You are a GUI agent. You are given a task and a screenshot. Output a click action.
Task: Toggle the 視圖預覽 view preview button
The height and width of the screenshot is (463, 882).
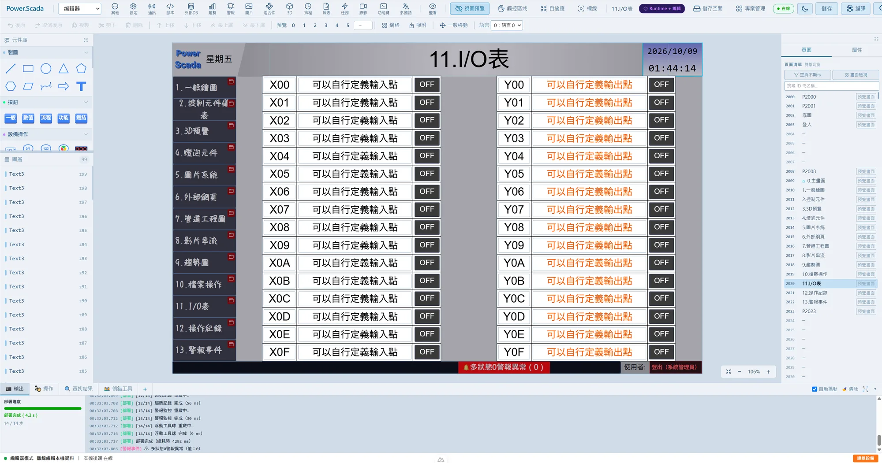pyautogui.click(x=470, y=8)
